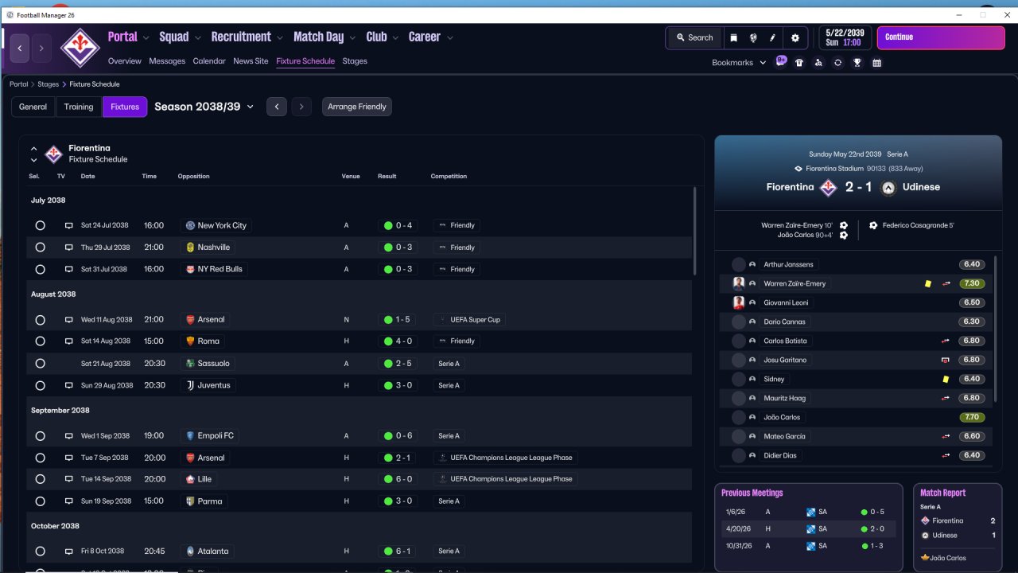Click the globe icon in top toolbar
Viewport: 1018px width, 573px height.
[x=752, y=37]
